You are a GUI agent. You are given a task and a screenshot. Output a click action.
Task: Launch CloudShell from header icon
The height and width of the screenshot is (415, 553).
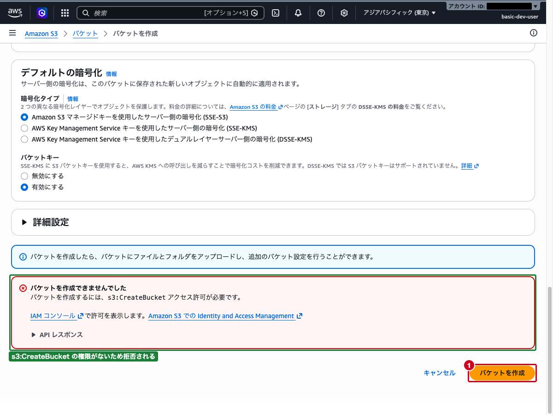[x=276, y=13]
